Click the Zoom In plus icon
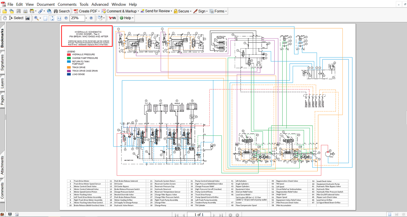Viewport: 407px width, 217px height. pos(91,18)
